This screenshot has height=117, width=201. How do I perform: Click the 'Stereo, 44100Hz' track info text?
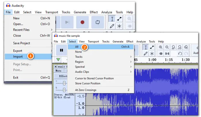64,95
